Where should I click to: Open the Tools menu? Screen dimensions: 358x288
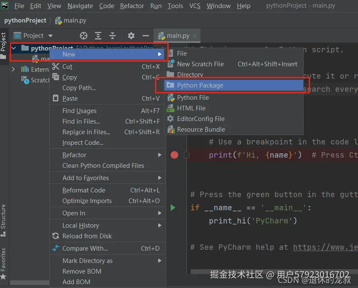(175, 6)
